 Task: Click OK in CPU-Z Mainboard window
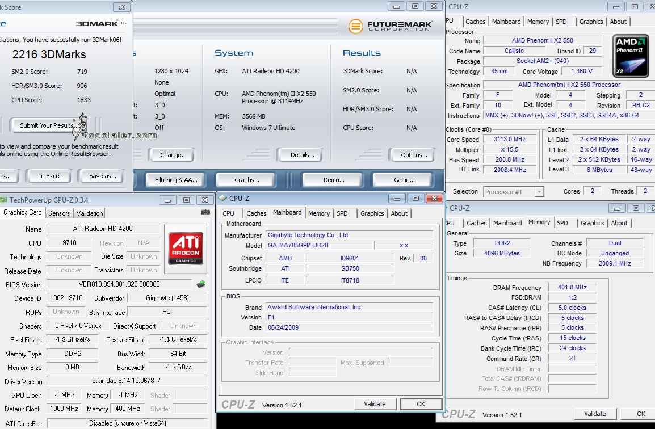coord(421,404)
